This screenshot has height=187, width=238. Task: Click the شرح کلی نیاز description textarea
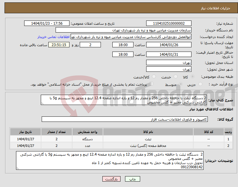pyautogui.click(x=124, y=100)
